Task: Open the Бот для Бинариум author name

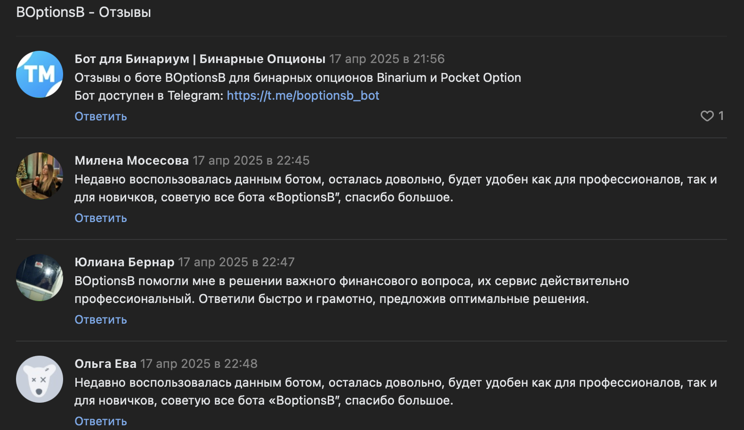Action: (x=200, y=59)
